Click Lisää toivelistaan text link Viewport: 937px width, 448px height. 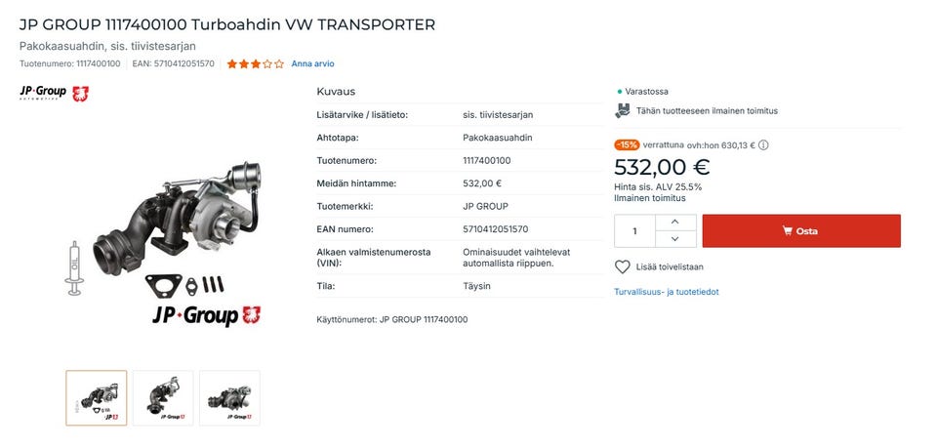pos(670,266)
